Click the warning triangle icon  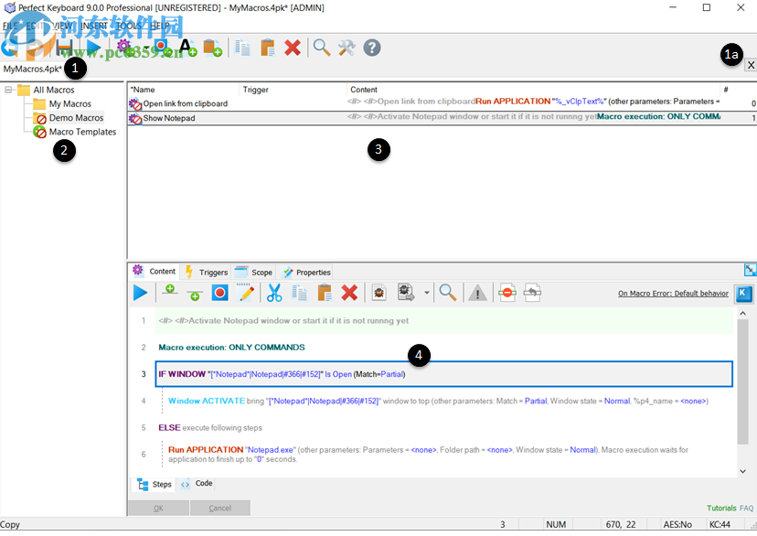tap(477, 293)
